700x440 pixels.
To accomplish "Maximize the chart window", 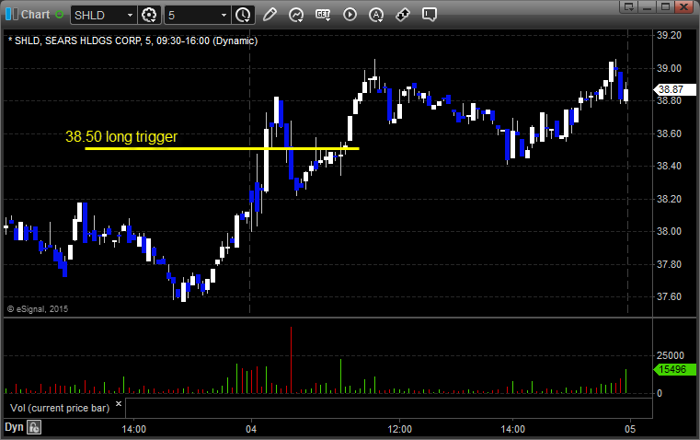I will [665, 7].
